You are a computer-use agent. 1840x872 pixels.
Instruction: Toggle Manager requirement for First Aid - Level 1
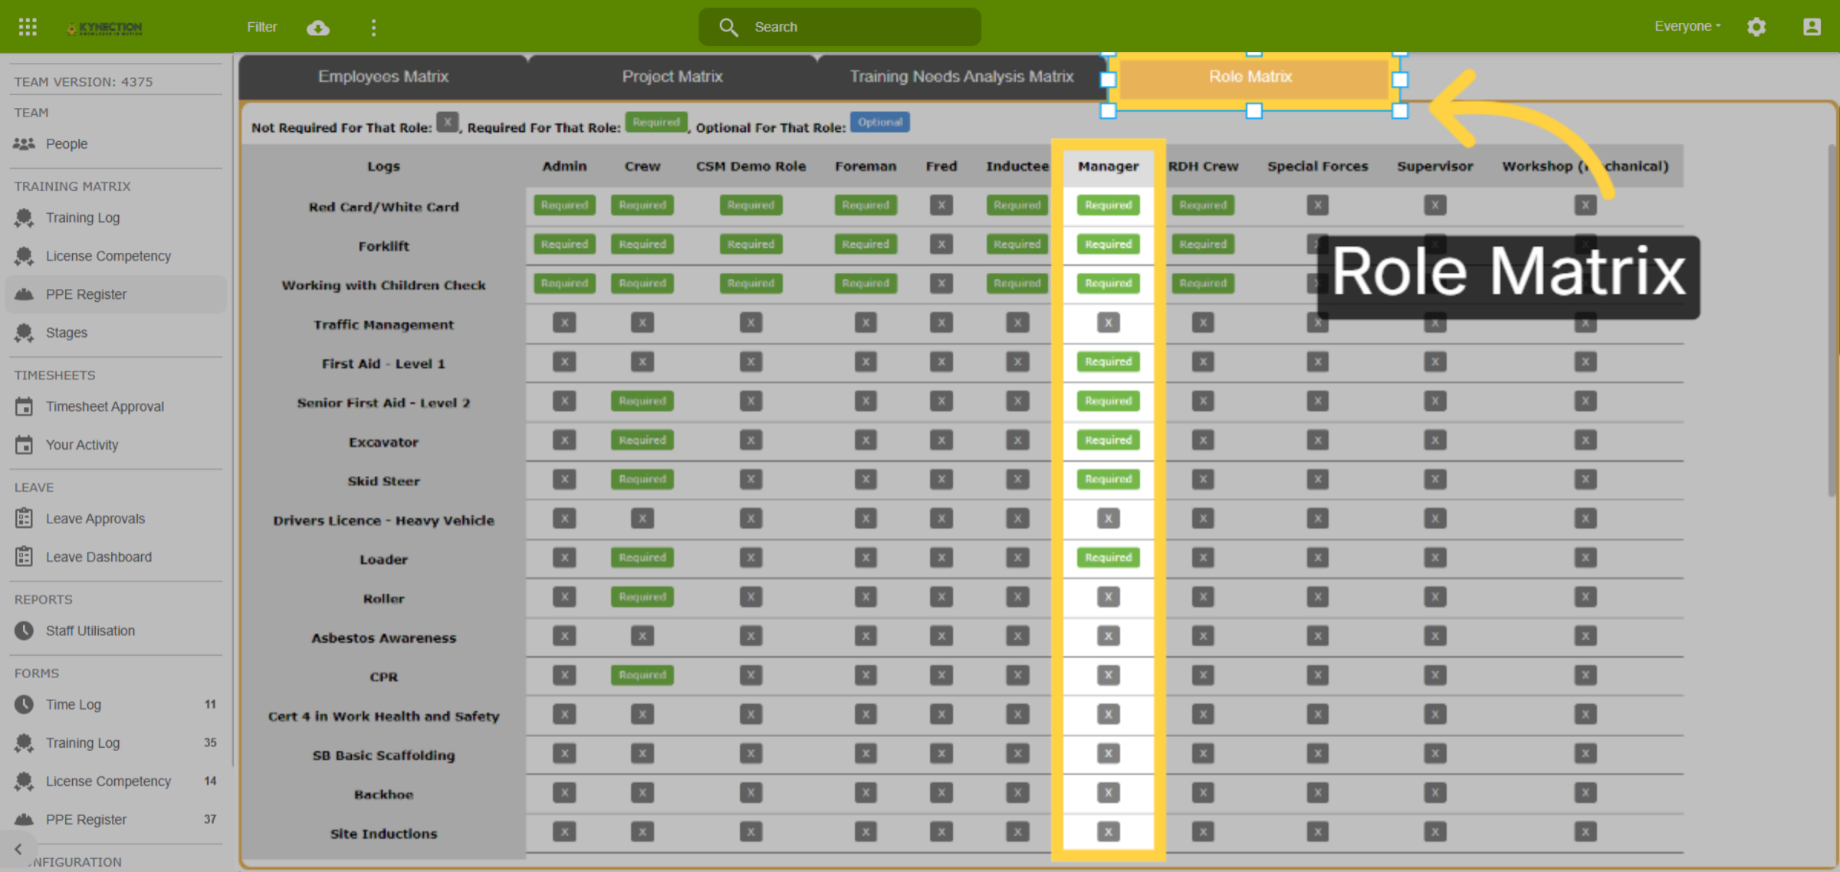1108,362
